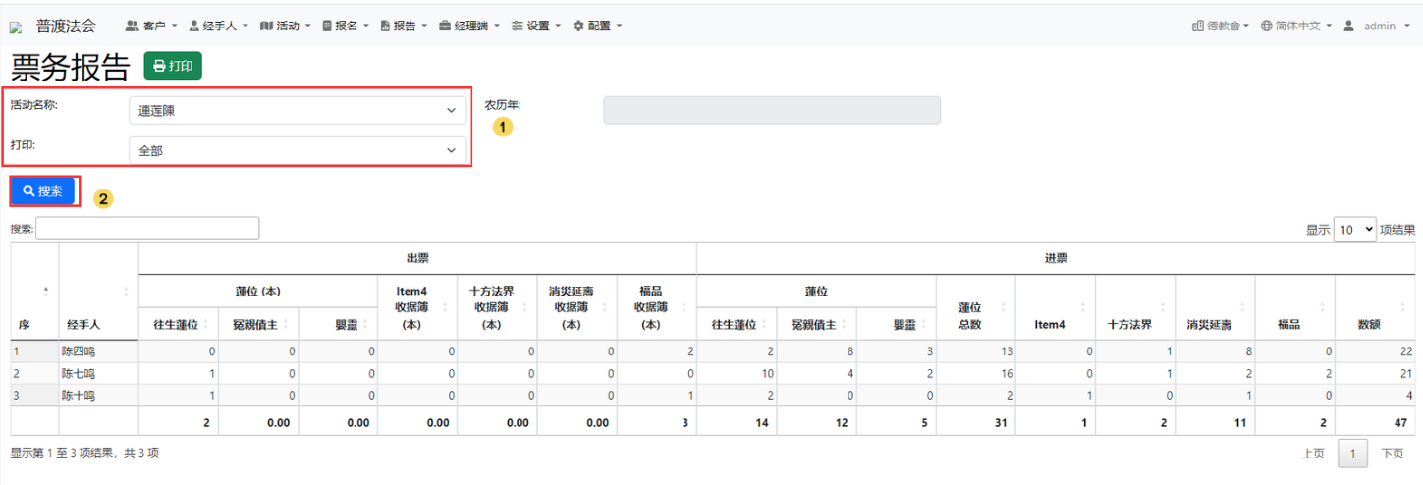Expand the 活动 navigation dropdown

285,26
